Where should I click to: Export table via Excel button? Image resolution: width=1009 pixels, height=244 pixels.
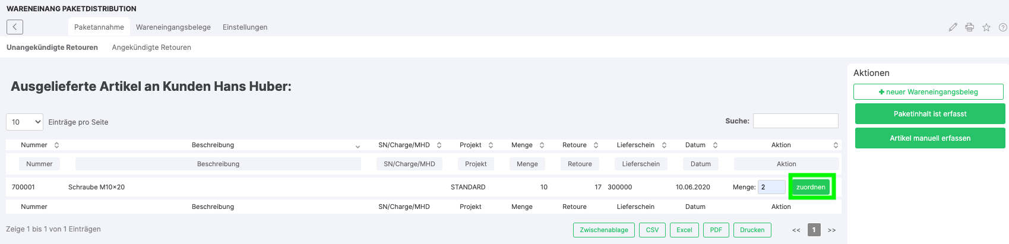click(x=684, y=230)
